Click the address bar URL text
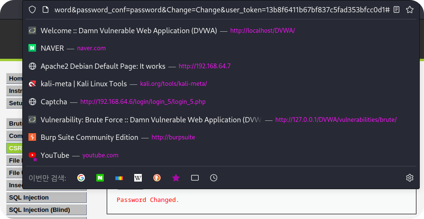Viewport: 424px width, 219px height. [x=222, y=10]
